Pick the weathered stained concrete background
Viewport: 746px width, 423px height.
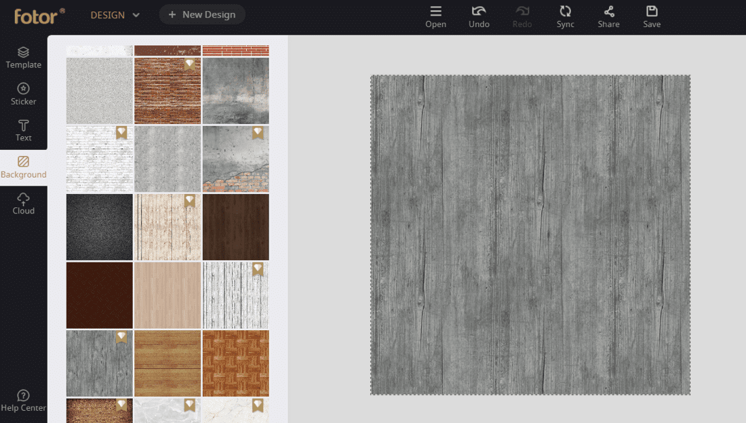(x=236, y=91)
